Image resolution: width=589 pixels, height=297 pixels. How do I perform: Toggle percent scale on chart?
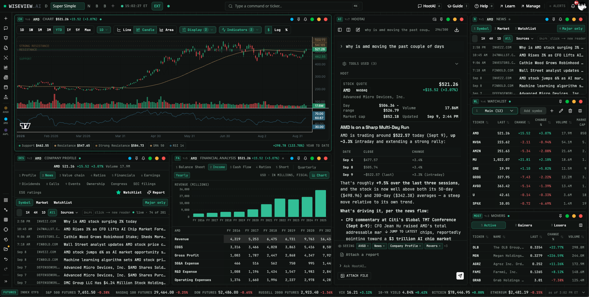tap(286, 30)
